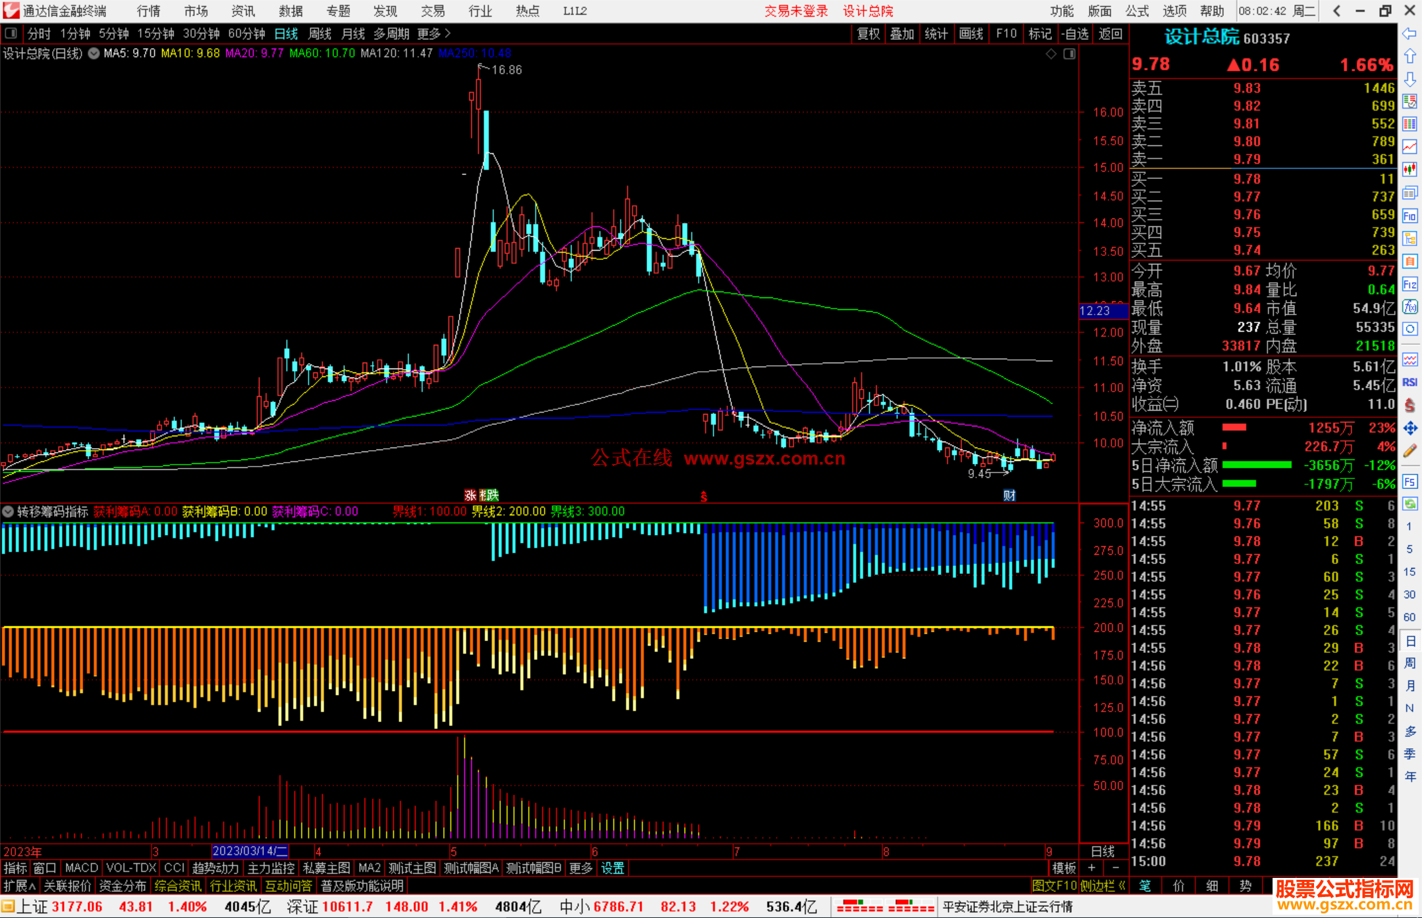
Task: Open the F12 trade sidebar icon
Action: coord(1409,284)
